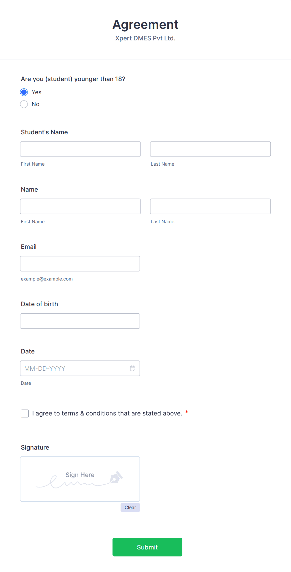Viewport: 291px width, 572px height.
Task: Focus the Name section First Name field
Action: [80, 206]
